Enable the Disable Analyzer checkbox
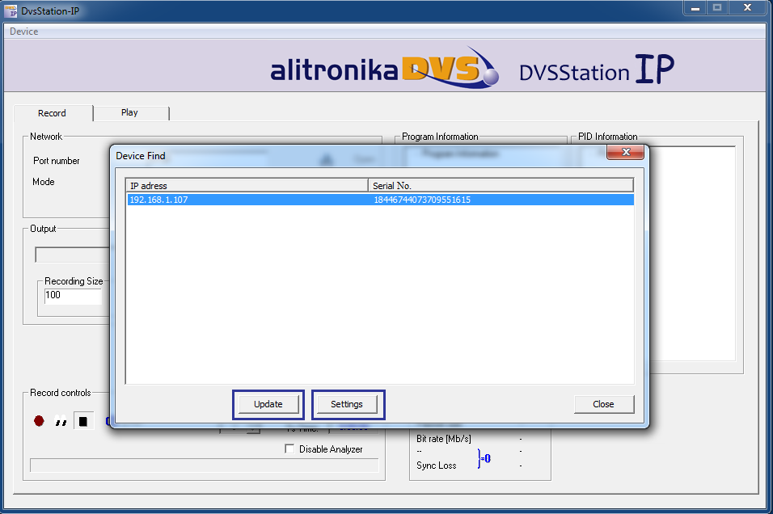This screenshot has height=514, width=773. pos(289,449)
